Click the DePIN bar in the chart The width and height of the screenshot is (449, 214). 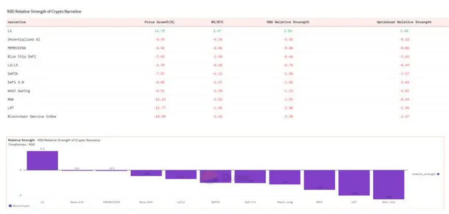coord(215,176)
